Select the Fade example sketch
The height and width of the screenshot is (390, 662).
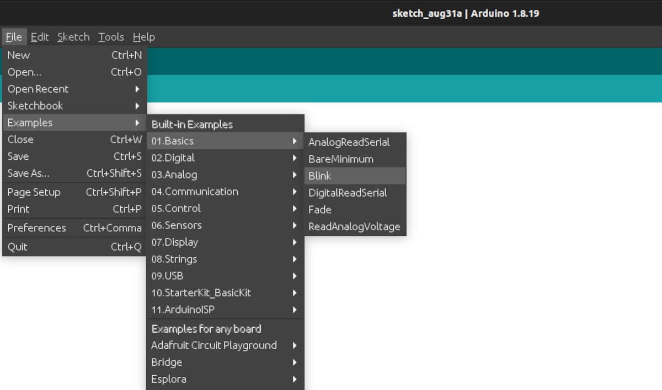click(x=319, y=209)
